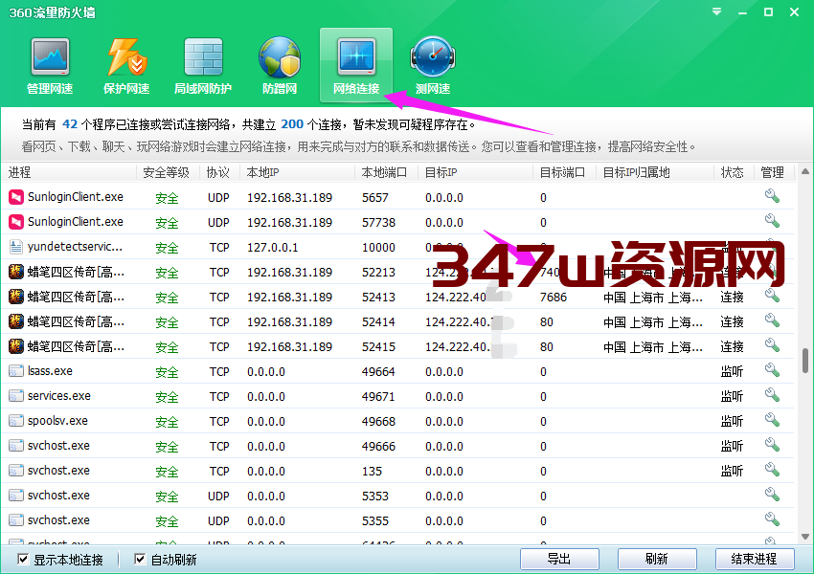
Task: Click the 管理 column header
Action: click(774, 172)
